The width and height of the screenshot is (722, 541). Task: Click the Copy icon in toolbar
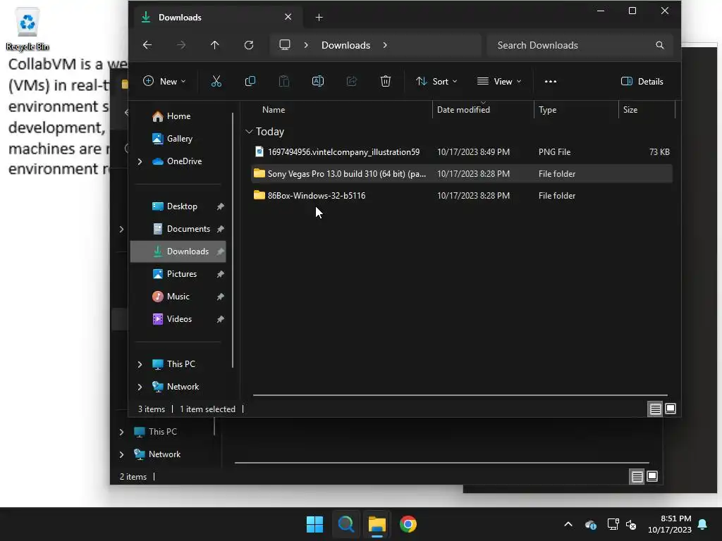point(250,82)
